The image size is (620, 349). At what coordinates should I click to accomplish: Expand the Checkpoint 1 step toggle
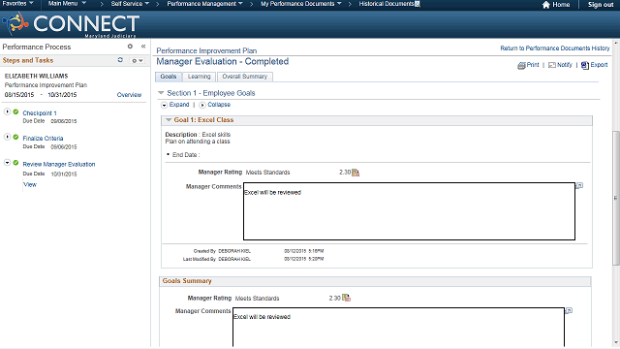tap(7, 111)
